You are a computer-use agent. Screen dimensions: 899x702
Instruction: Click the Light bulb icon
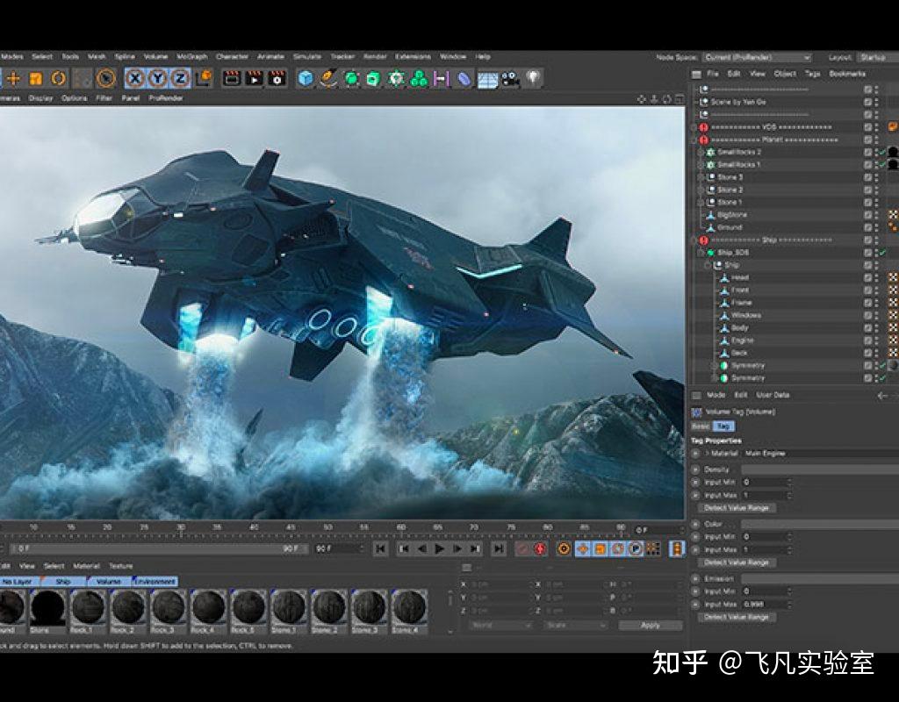(x=533, y=78)
